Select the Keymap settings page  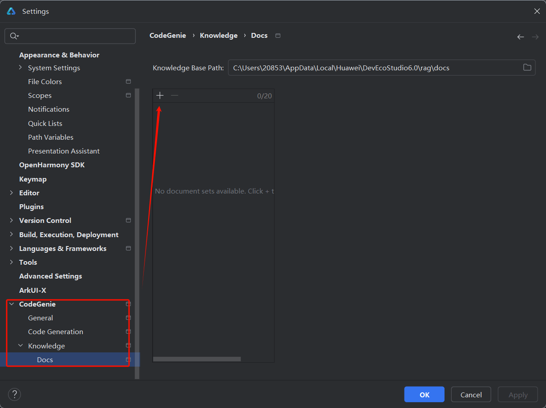point(33,179)
